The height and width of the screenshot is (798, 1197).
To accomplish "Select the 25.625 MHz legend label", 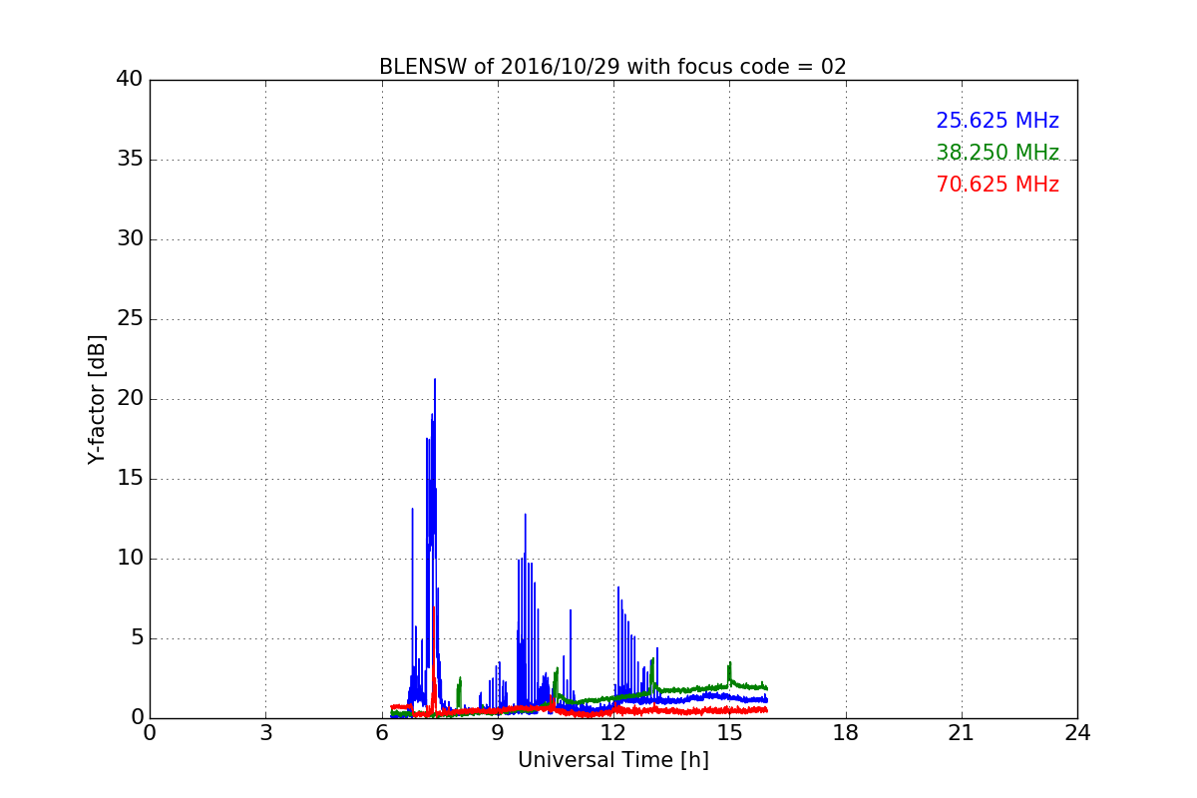I will 997,121.
